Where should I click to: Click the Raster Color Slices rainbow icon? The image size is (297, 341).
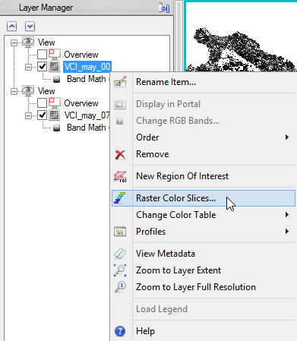[x=120, y=198]
